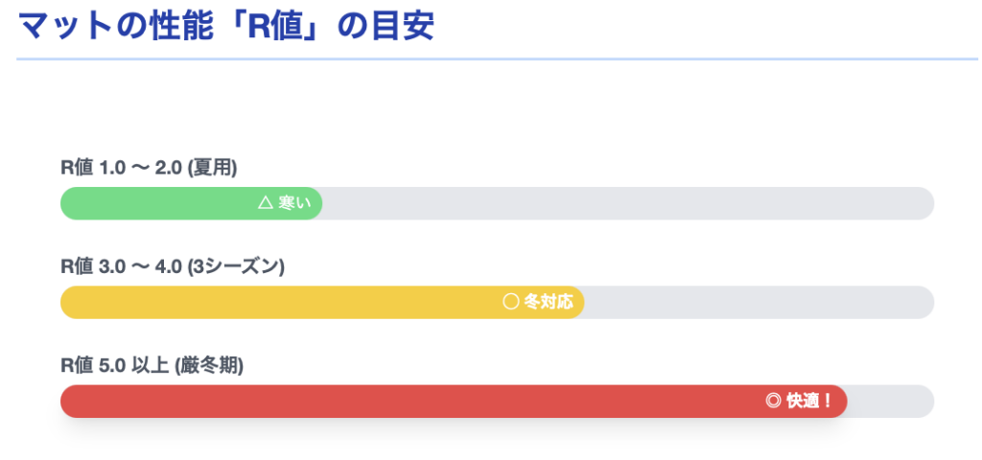Click the 快適！ text in the red bar
Viewport: 982px width, 460px height.
[x=810, y=402]
